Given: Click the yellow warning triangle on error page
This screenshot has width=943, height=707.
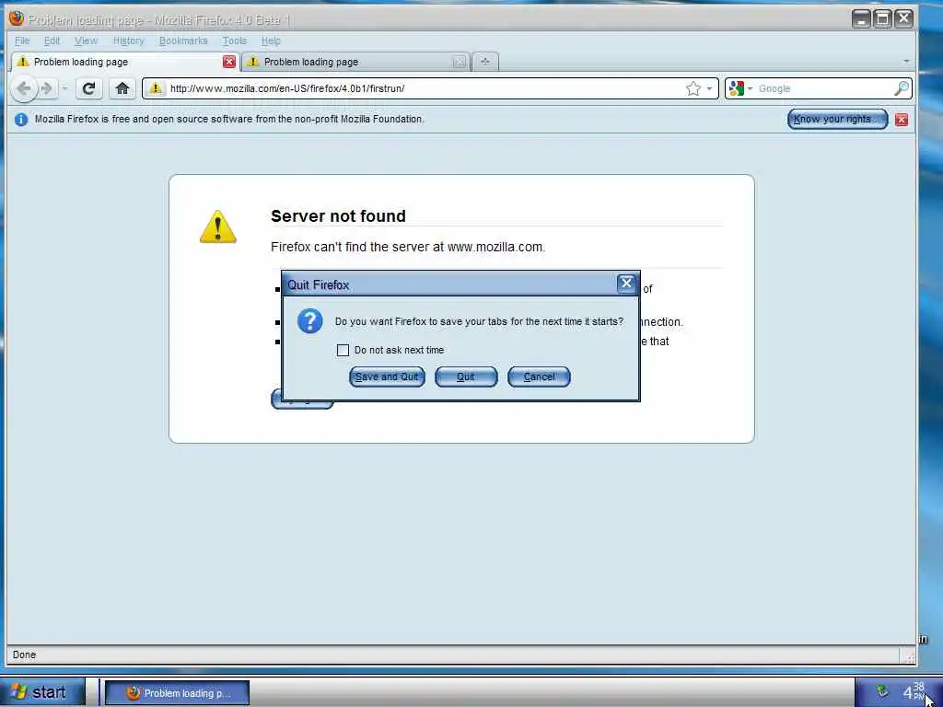Looking at the screenshot, I should pyautogui.click(x=217, y=226).
